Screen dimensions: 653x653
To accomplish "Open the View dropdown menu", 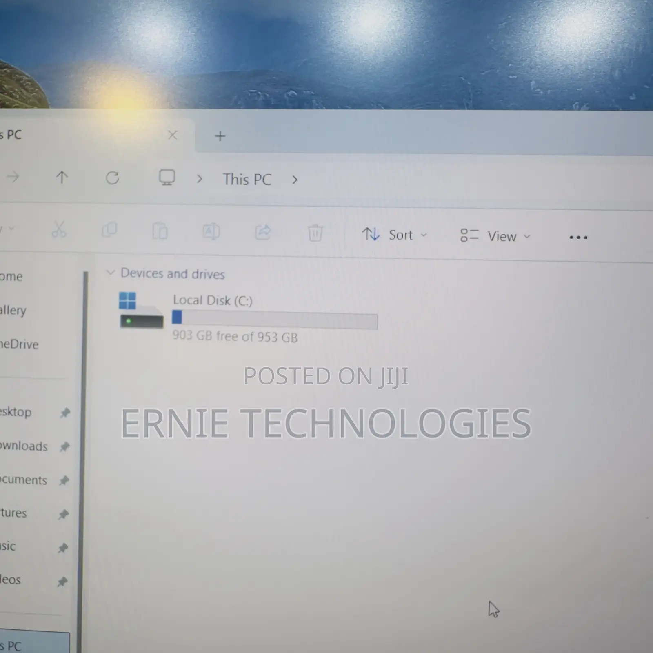I will (495, 236).
